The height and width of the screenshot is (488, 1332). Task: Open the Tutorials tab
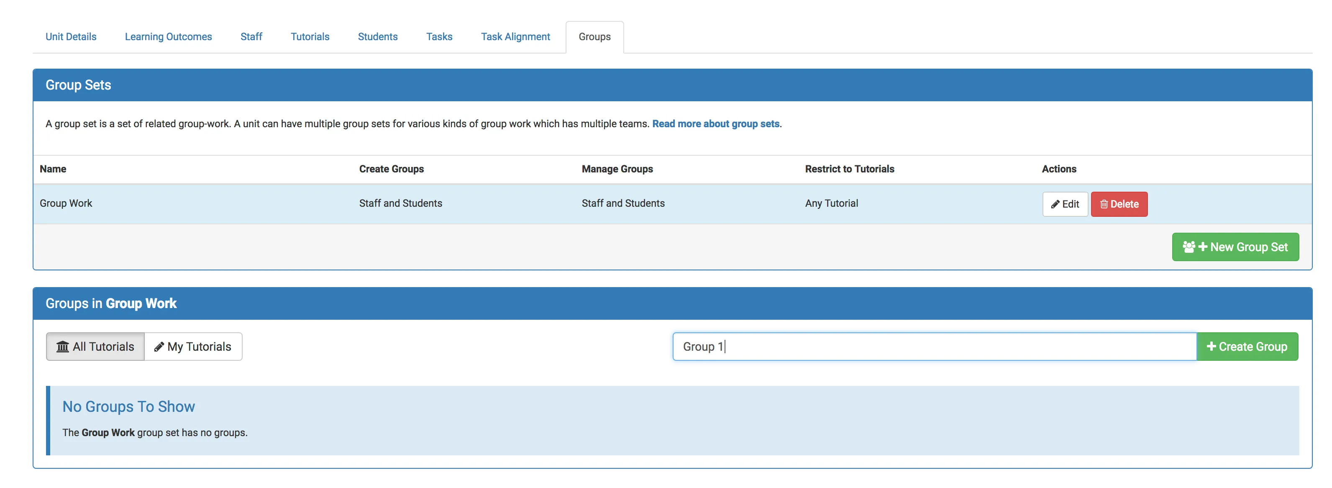tap(310, 37)
